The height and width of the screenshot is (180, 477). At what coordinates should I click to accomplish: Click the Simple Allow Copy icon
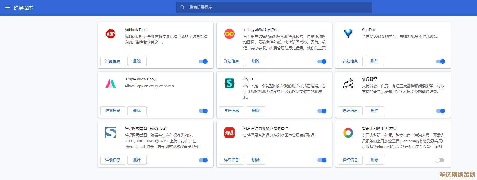tap(111, 84)
